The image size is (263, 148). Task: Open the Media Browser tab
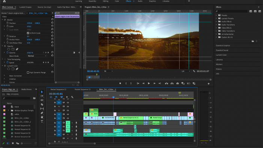[x=26, y=89]
